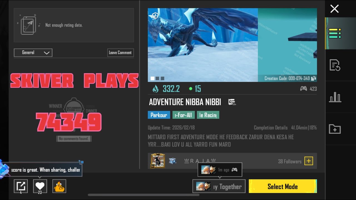Open the General comments dropdown

point(33,52)
